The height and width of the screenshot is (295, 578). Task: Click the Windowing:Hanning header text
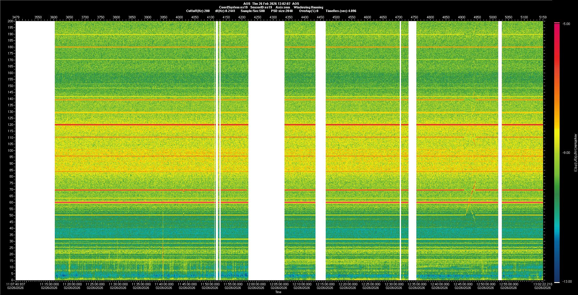[x=308, y=7]
